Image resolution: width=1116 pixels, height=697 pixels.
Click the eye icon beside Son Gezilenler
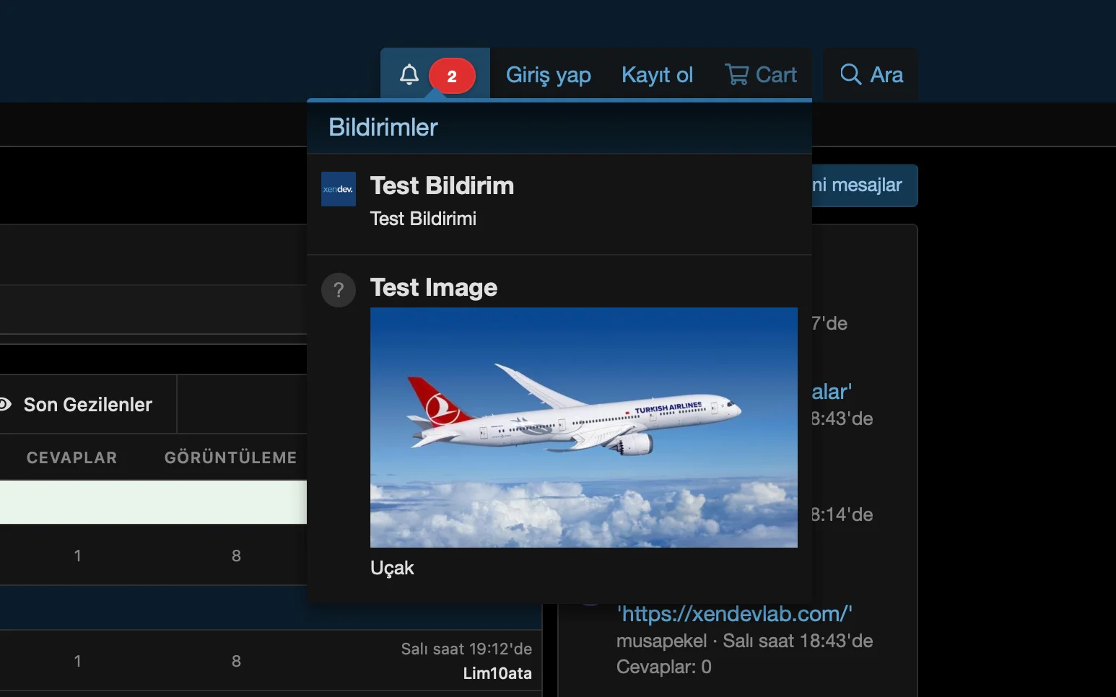6,405
